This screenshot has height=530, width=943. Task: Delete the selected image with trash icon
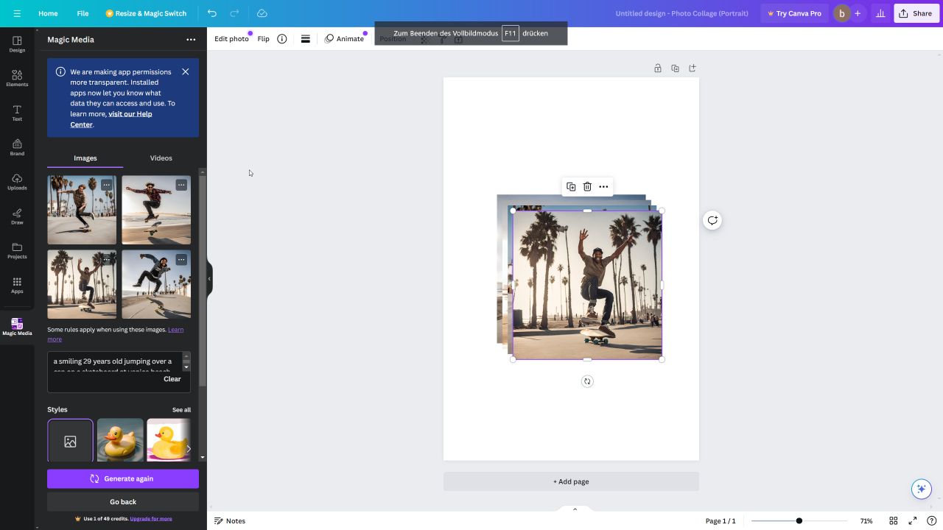587,187
